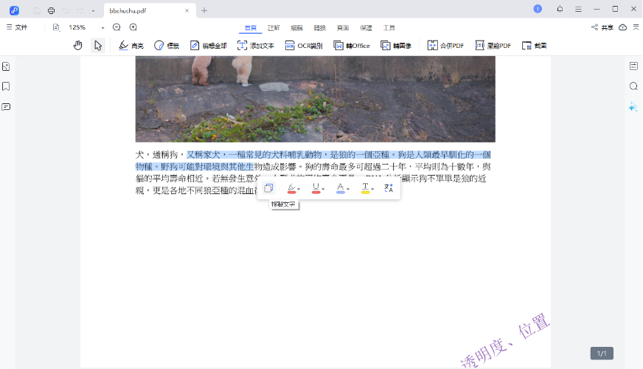The image size is (643, 369).
Task: Click the 標籤 sticker tool
Action: [x=167, y=46]
